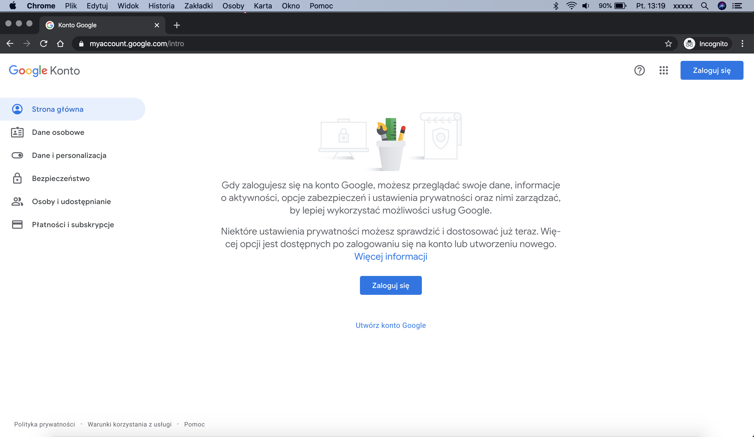This screenshot has height=437, width=754.
Task: Click the Osoby i udostępnianie people icon
Action: click(x=17, y=201)
